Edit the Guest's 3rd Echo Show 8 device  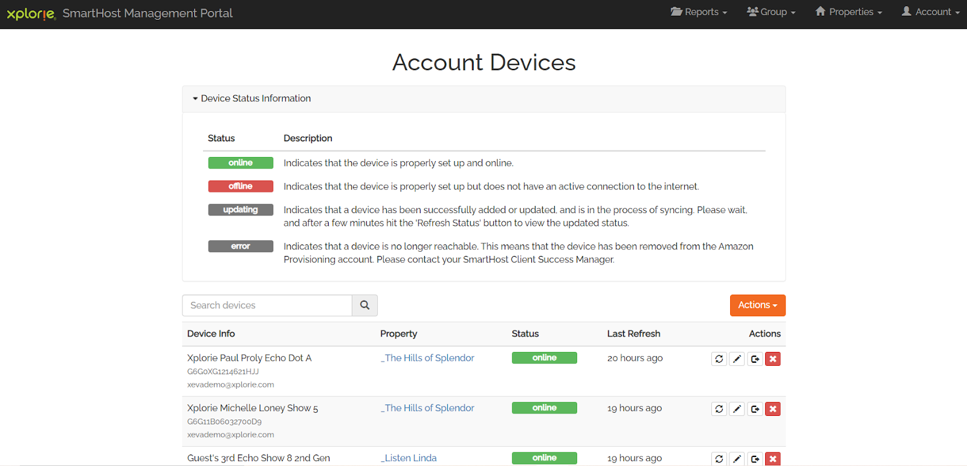[737, 459]
